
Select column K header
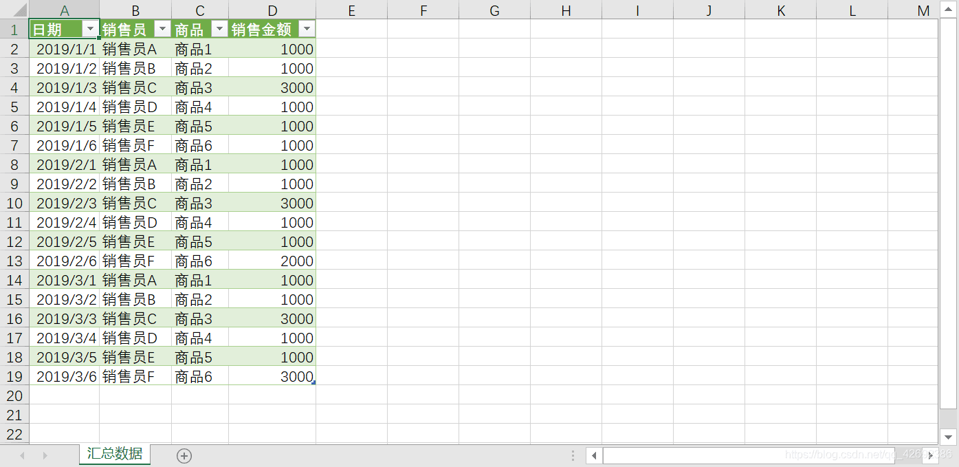(781, 10)
